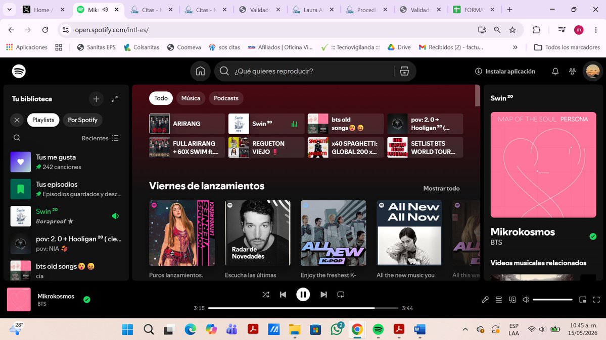The image size is (606, 340).
Task: Open WhatsApp from taskbar
Action: click(x=336, y=329)
